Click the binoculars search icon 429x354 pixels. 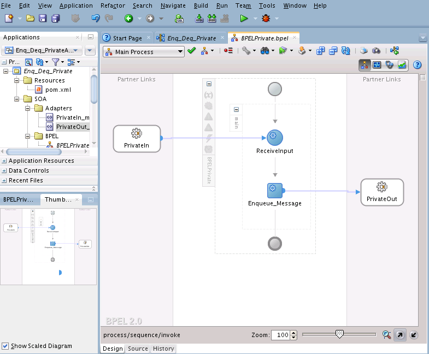pyautogui.click(x=265, y=51)
